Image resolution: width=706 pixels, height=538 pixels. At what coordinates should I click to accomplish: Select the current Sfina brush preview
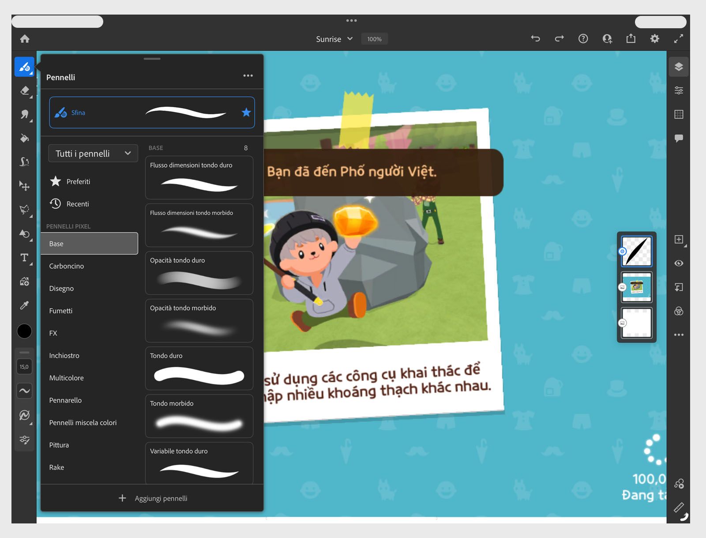152,113
